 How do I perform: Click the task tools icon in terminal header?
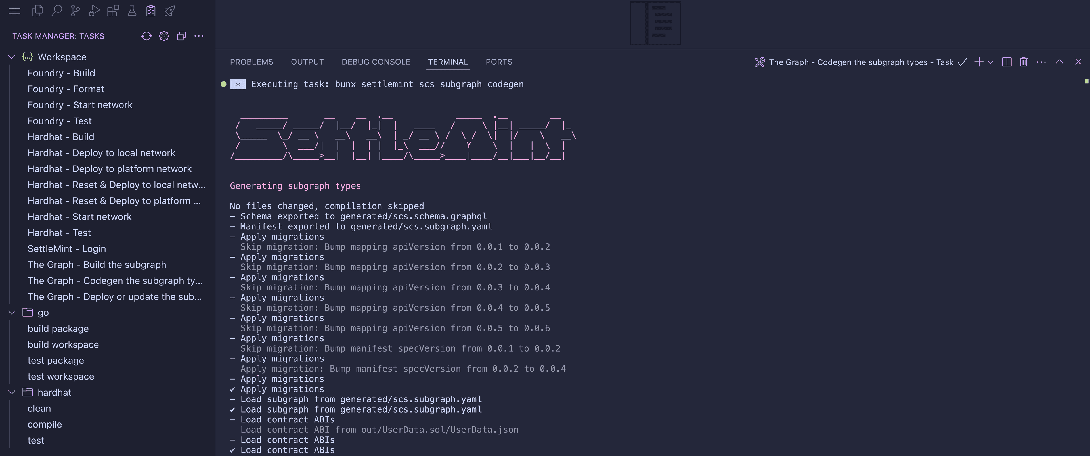click(x=760, y=62)
